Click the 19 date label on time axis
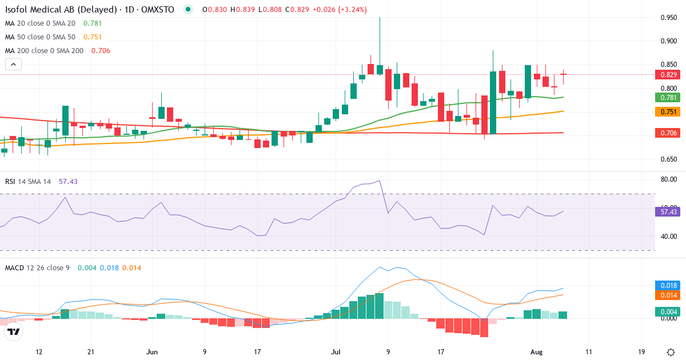Viewport: 686px width, 360px height. (641, 352)
